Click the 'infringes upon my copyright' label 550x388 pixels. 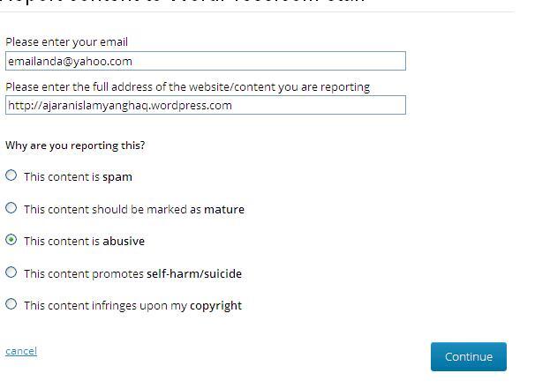(x=132, y=306)
